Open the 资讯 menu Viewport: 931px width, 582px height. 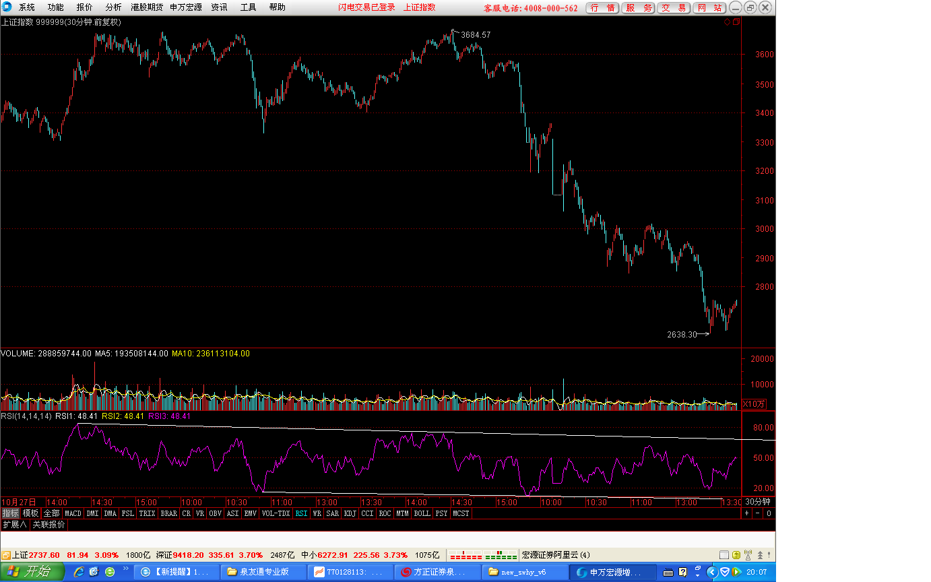pos(219,7)
